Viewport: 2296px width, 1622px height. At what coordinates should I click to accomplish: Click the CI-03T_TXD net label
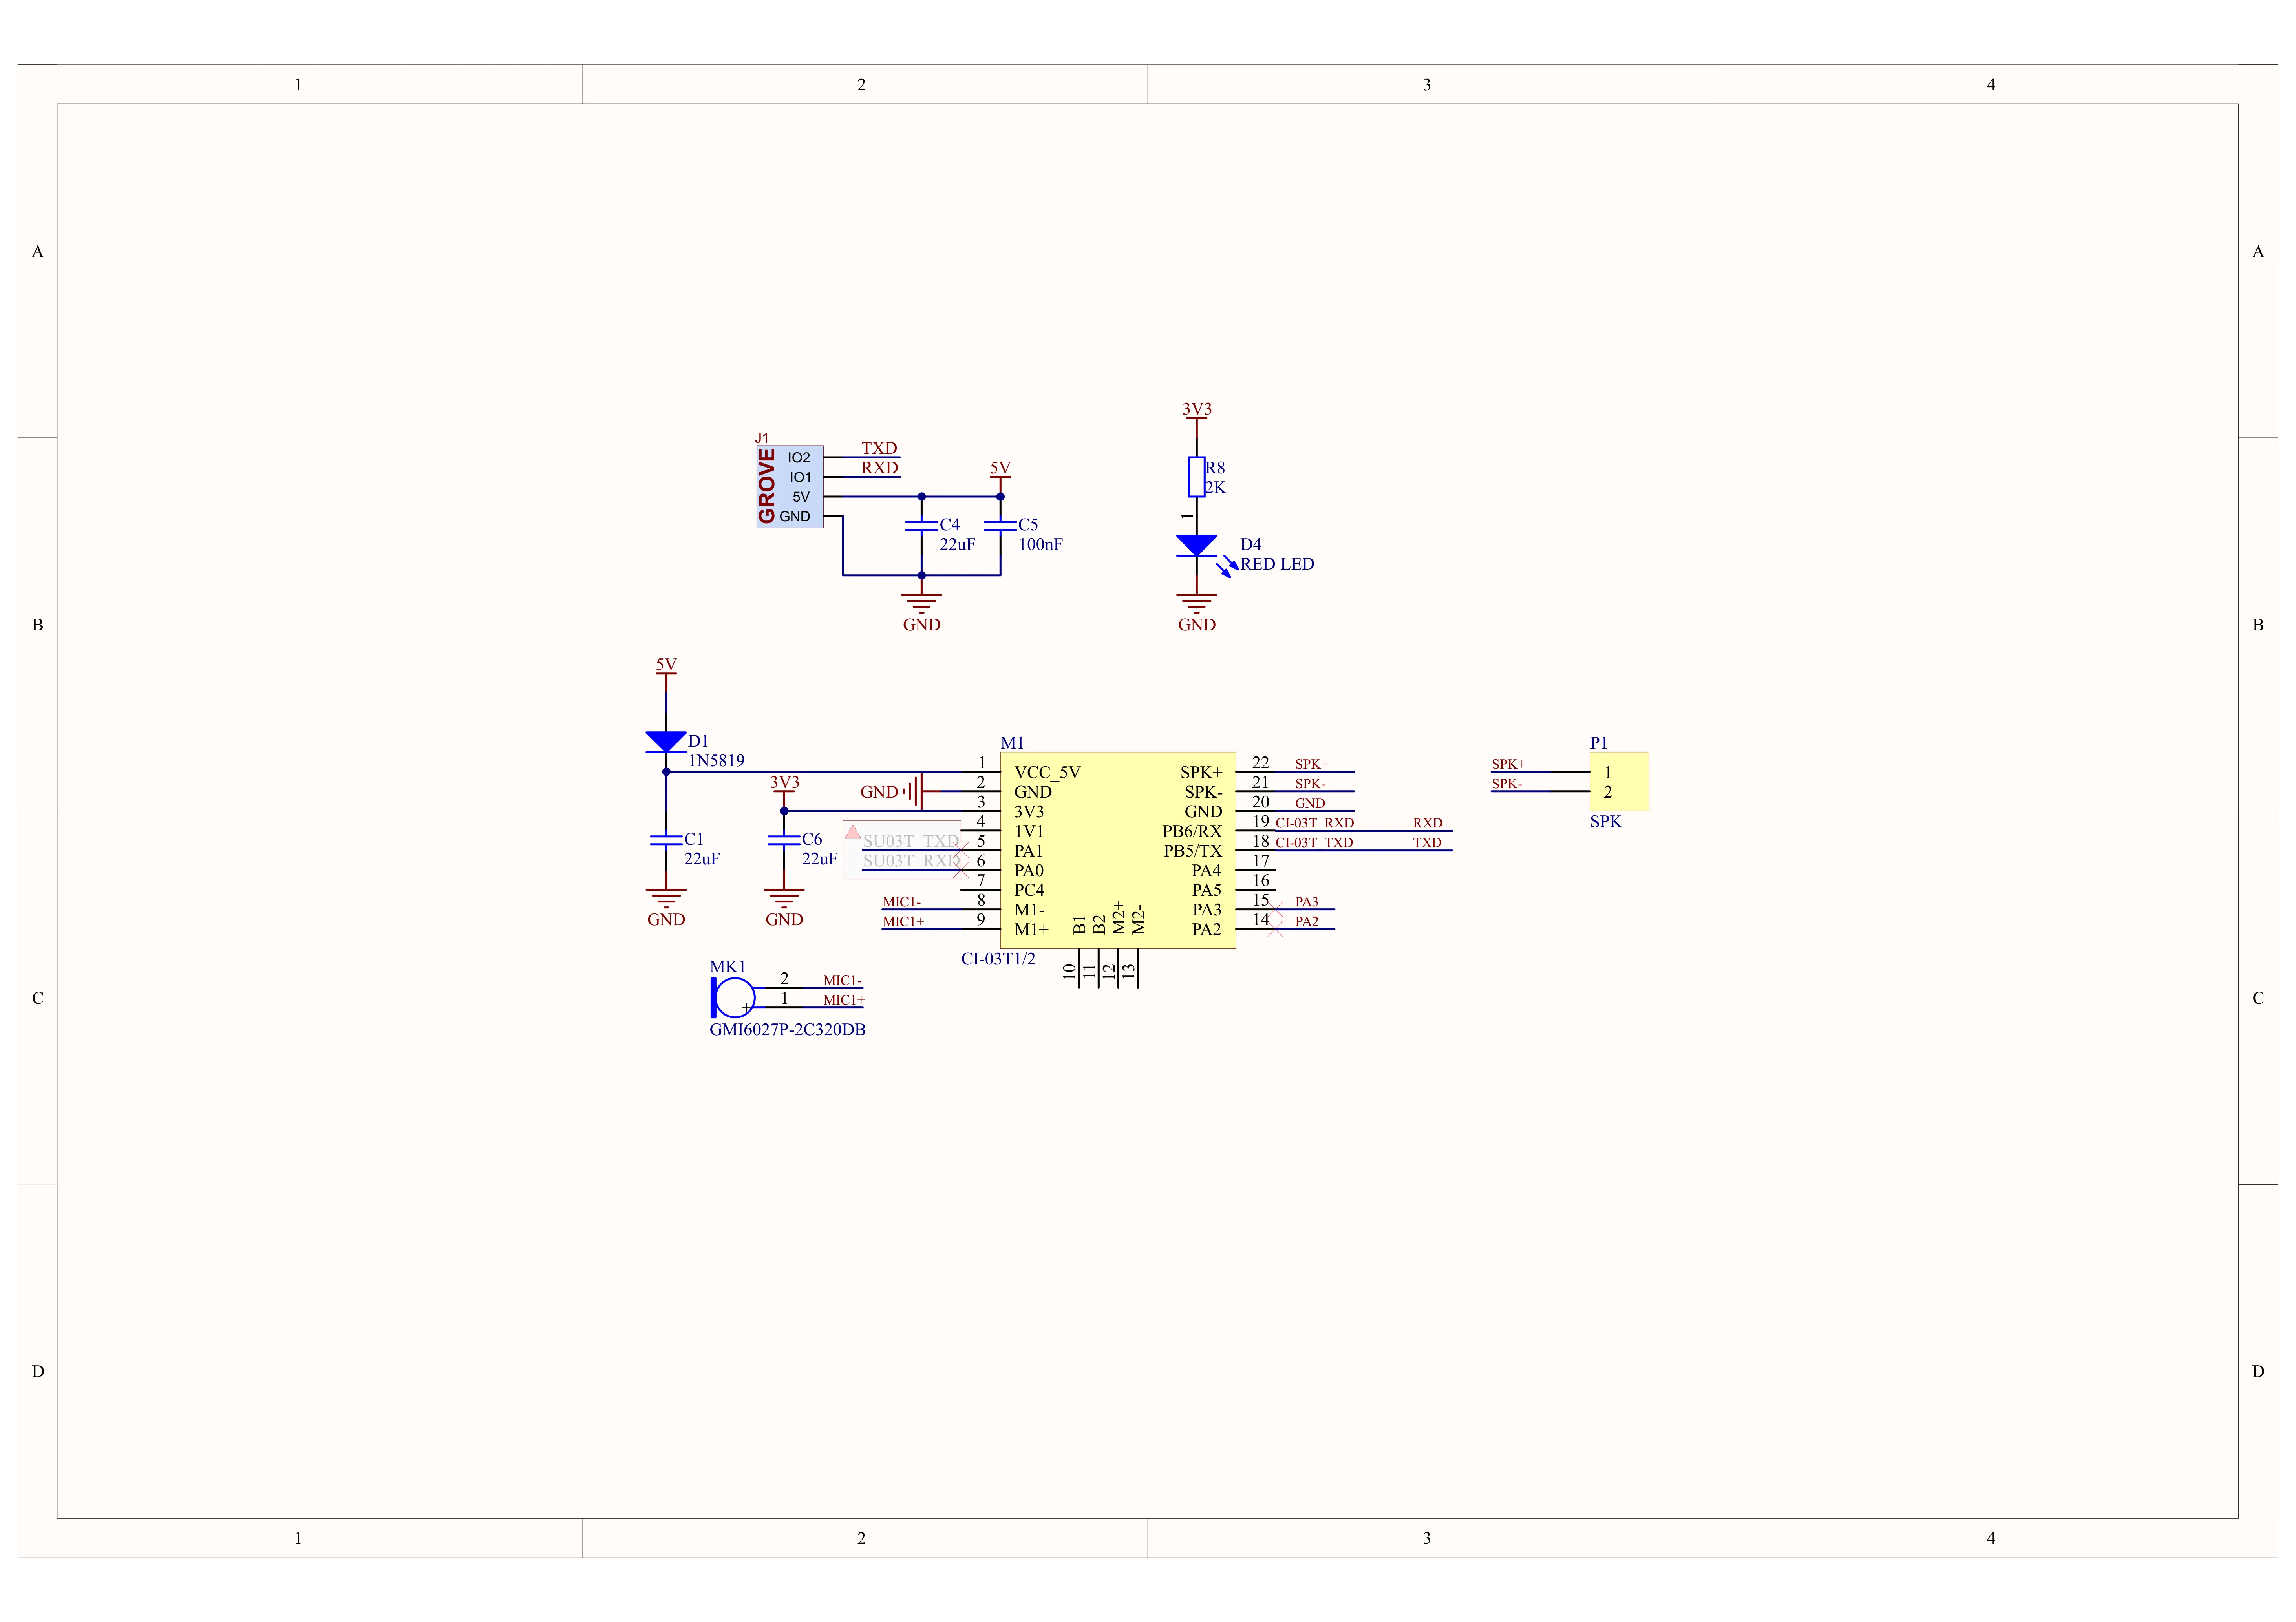[1314, 843]
